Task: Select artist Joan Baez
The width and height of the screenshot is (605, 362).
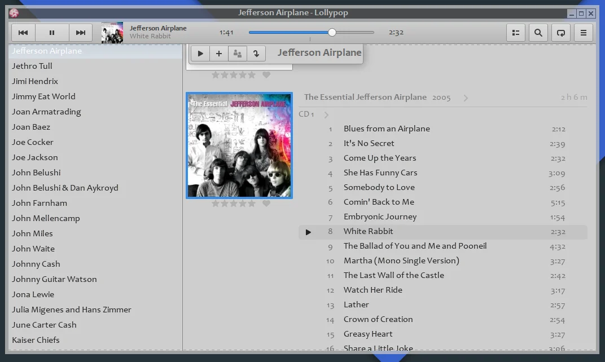Action: (x=95, y=127)
